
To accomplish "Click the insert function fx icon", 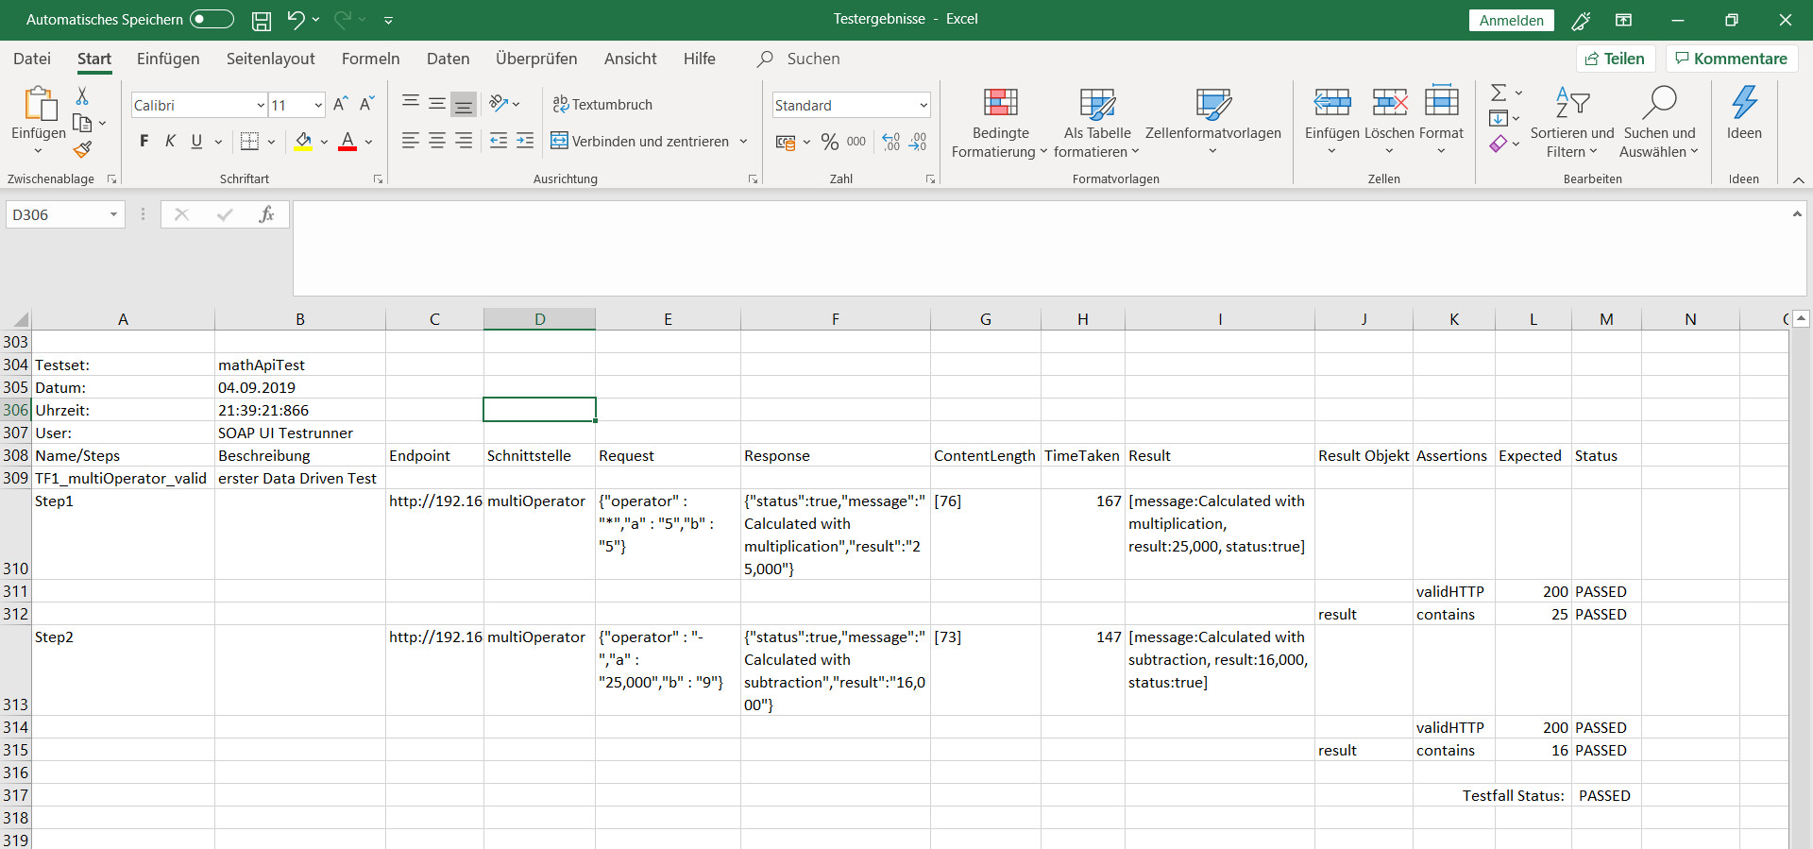I will (266, 214).
